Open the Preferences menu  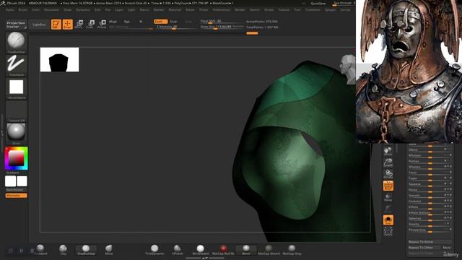tap(222, 9)
